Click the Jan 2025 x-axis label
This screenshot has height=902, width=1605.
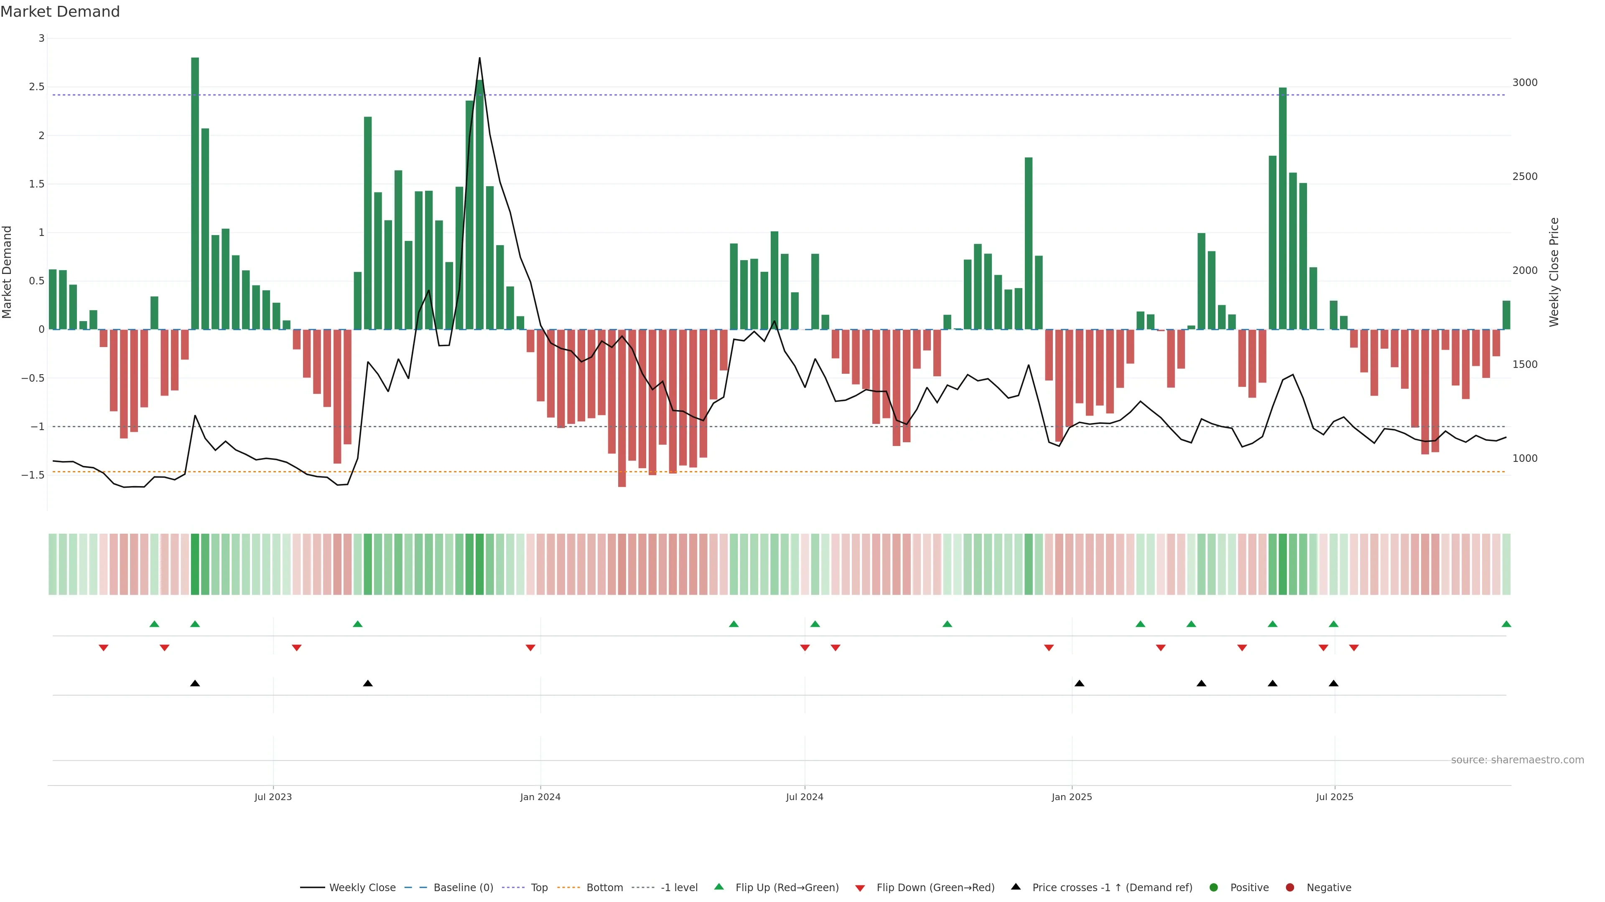click(1072, 797)
